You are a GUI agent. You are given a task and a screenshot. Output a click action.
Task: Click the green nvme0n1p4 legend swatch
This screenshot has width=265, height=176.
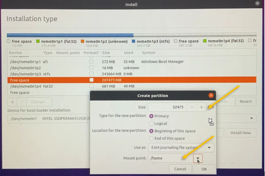coord(205,41)
